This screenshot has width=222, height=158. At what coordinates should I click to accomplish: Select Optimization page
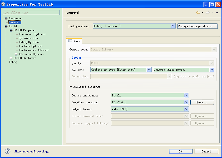(x=28, y=38)
